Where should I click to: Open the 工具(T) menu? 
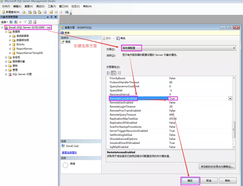tap(52, 6)
